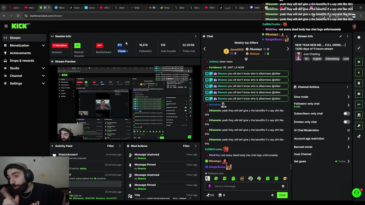
Task: Open Slow mode options arrow
Action: click(348, 97)
